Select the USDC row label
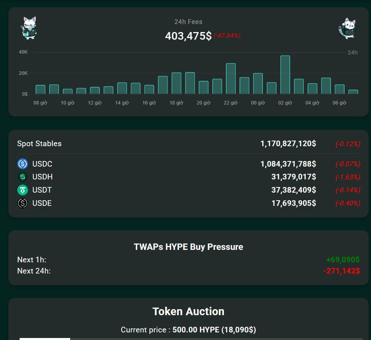The width and height of the screenshot is (371, 340). (42, 164)
